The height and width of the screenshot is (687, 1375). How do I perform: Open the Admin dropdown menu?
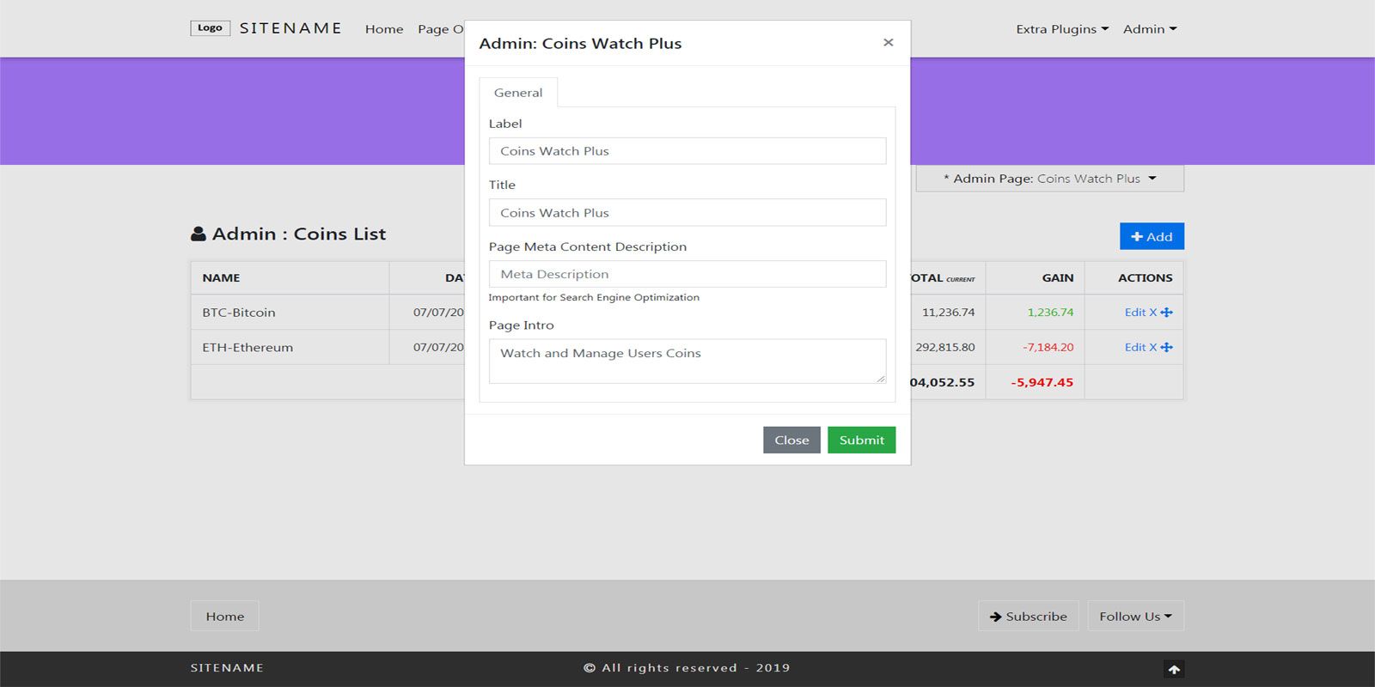click(x=1150, y=29)
